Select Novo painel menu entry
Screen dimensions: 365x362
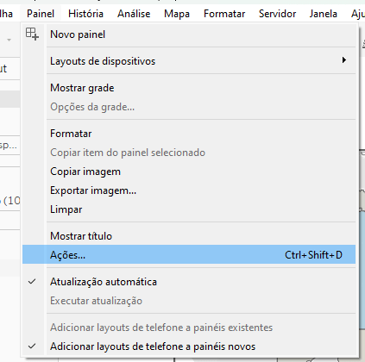pyautogui.click(x=189, y=34)
